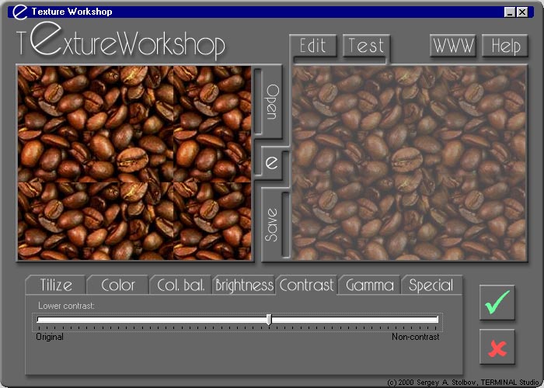Select the Contrast tab
This screenshot has height=388, width=544.
(x=307, y=285)
